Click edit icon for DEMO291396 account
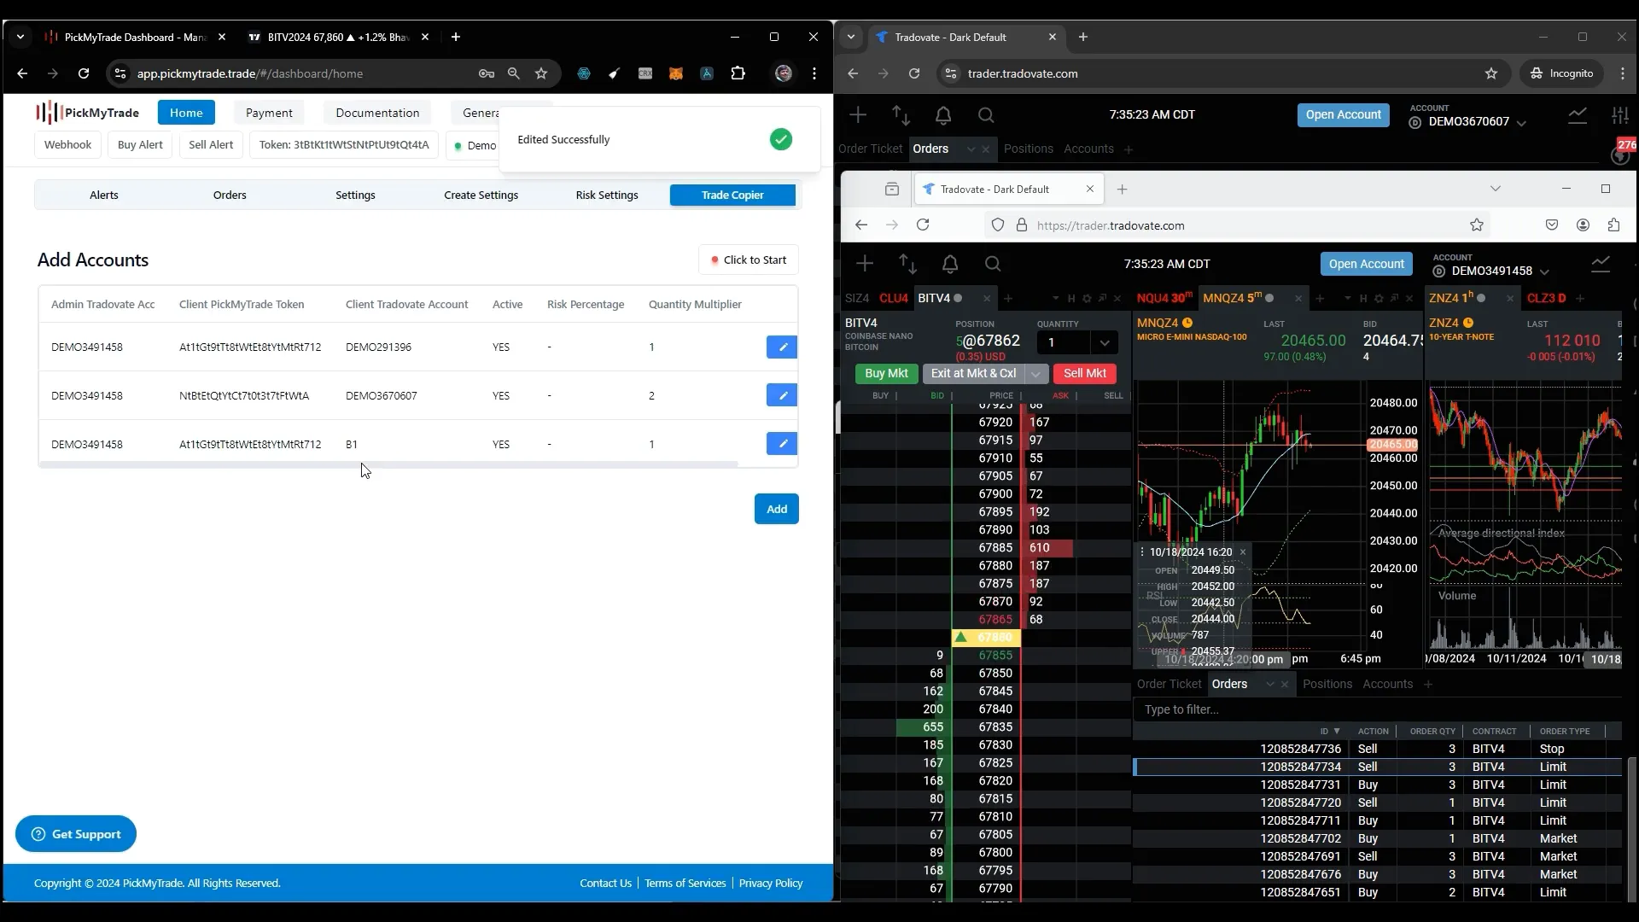This screenshot has width=1639, height=922. tap(782, 347)
